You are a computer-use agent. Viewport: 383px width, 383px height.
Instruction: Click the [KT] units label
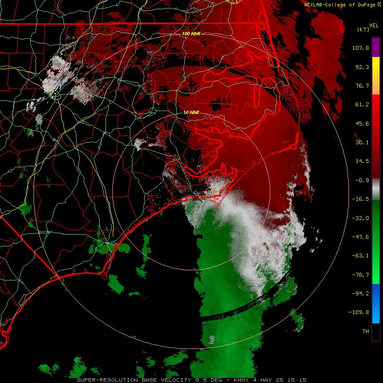coord(363,29)
